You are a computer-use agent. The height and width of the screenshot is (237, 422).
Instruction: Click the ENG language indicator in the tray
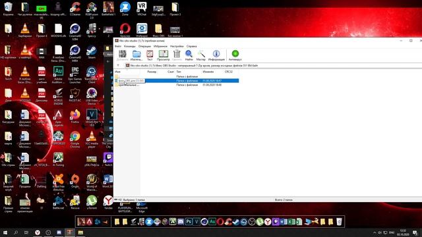pyautogui.click(x=392, y=232)
